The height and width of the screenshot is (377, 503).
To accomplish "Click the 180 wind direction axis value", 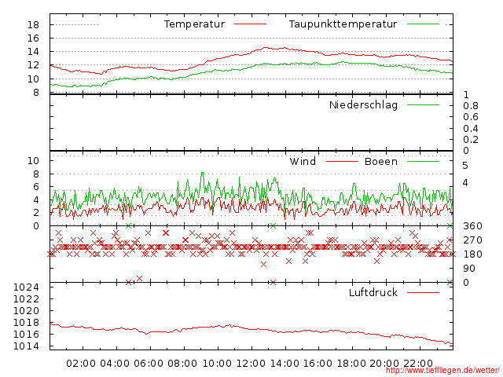I will 472,254.
